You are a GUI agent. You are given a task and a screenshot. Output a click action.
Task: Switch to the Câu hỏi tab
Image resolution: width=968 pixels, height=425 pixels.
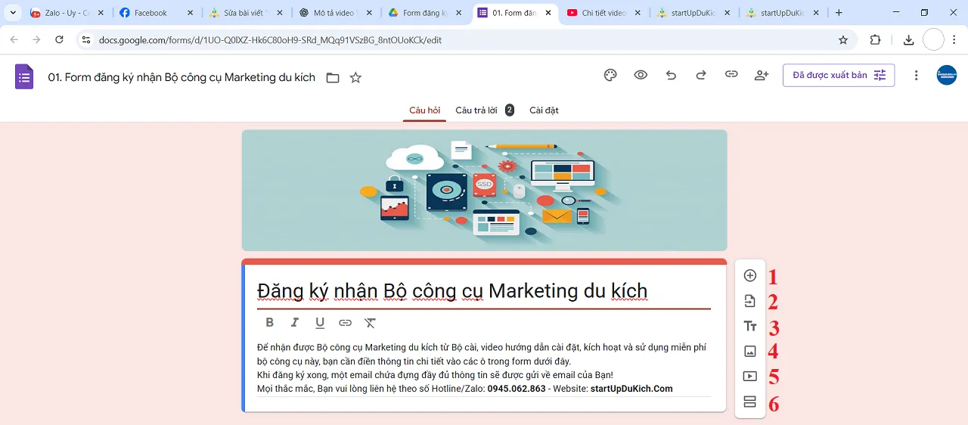point(424,110)
